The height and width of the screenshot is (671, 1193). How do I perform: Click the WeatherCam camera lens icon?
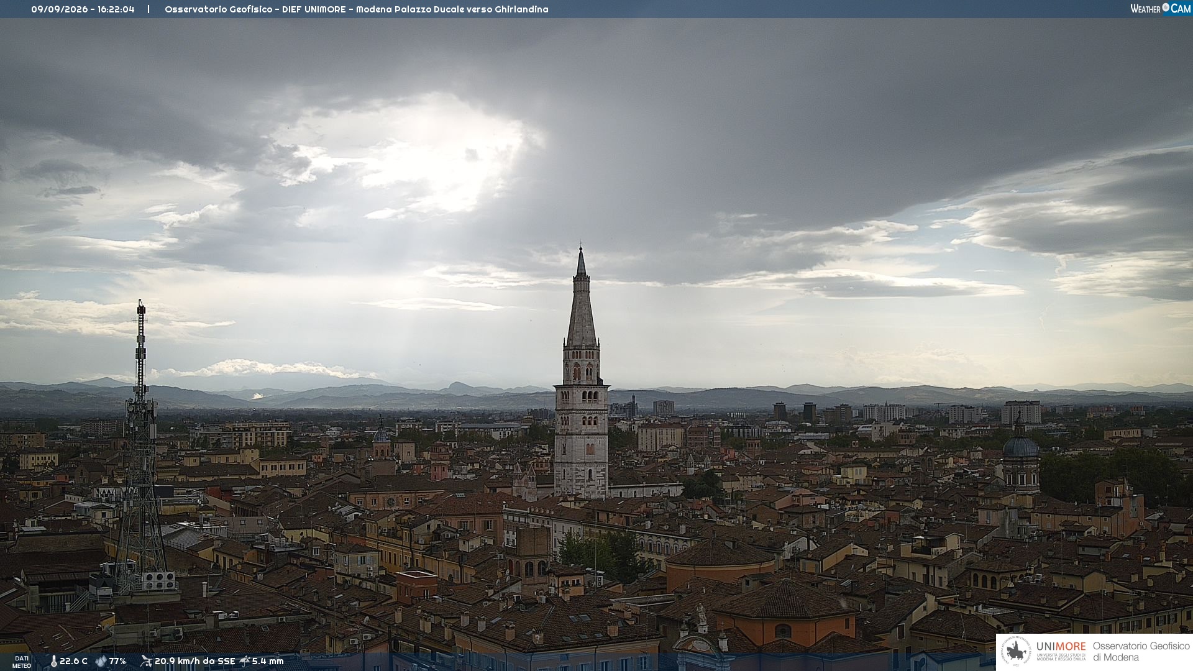click(1166, 7)
